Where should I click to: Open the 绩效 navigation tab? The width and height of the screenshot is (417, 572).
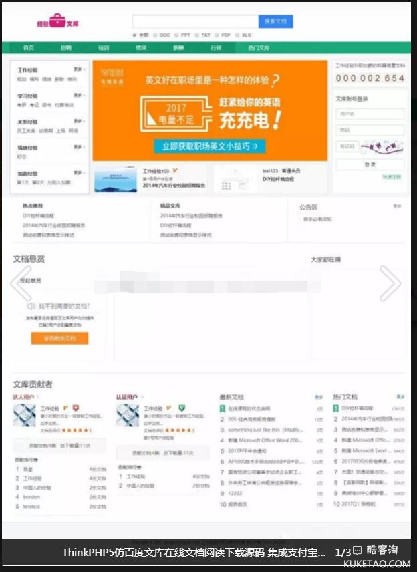pos(141,48)
